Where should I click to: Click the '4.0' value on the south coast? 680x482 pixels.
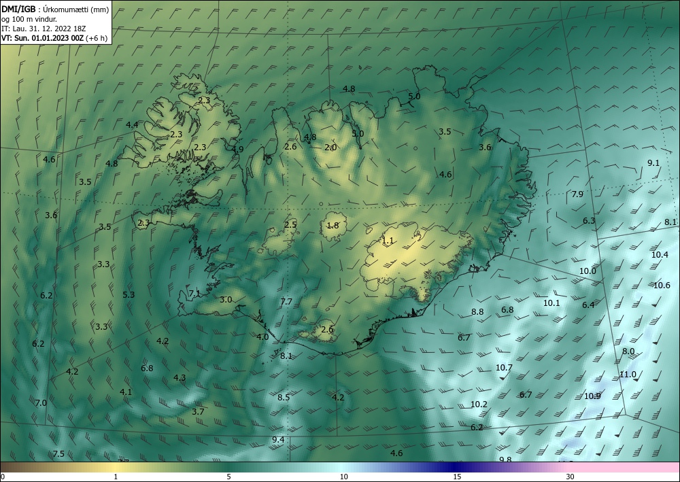click(262, 337)
